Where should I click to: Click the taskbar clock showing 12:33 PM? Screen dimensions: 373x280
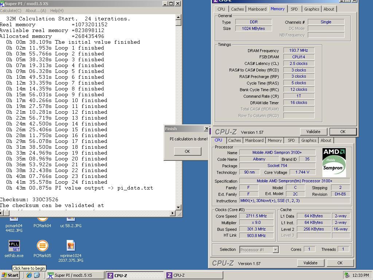(x=360, y=275)
